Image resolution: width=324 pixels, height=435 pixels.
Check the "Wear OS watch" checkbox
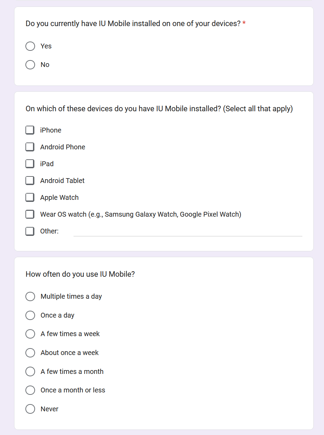[30, 214]
